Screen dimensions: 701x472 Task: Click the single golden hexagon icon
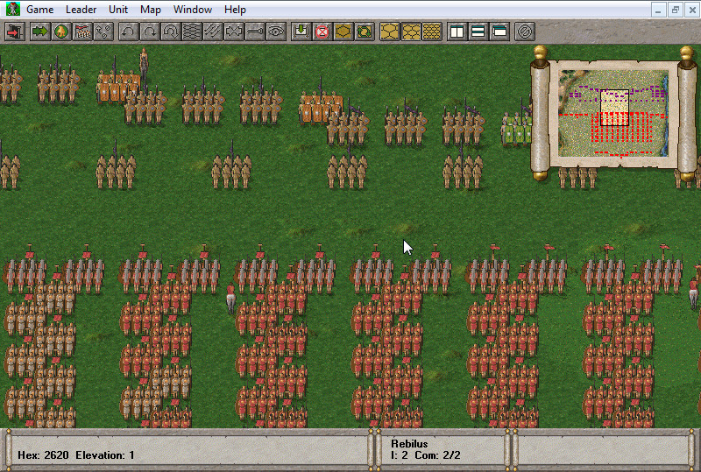(343, 32)
